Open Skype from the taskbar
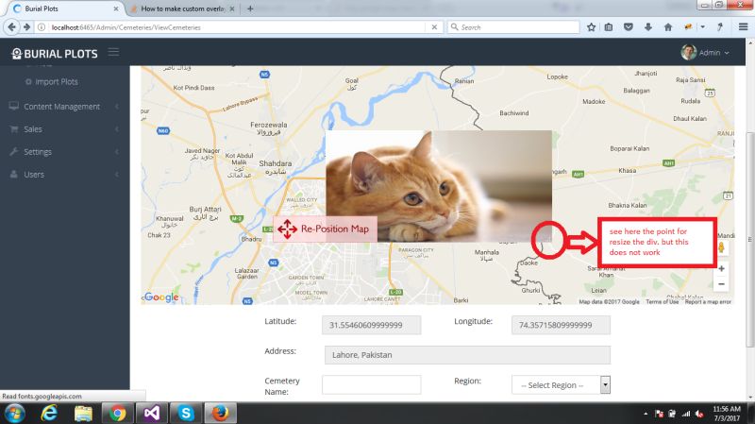The image size is (755, 424). [185, 414]
